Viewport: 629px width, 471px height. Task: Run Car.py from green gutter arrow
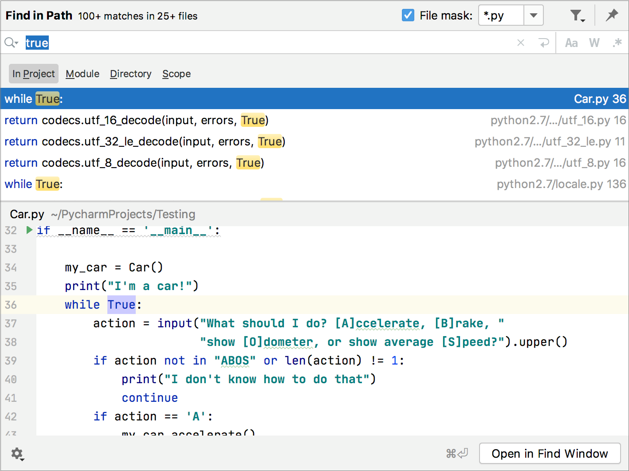[29, 230]
